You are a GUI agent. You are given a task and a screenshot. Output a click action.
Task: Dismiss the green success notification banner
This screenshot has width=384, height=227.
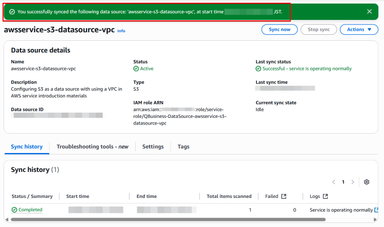[x=370, y=11]
